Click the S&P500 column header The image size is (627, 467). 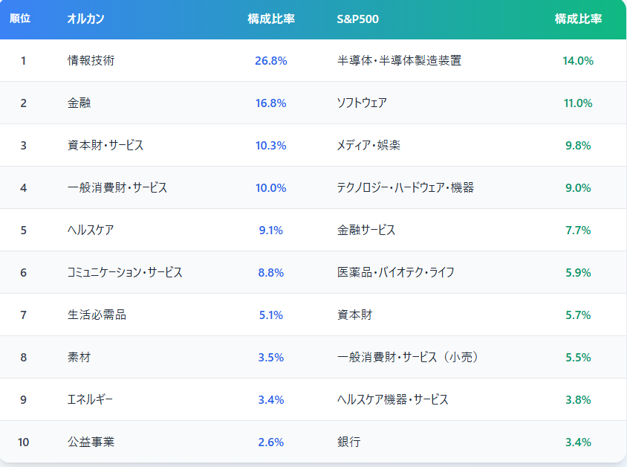357,19
